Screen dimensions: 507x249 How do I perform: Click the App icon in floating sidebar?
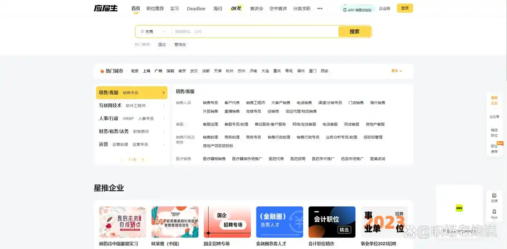click(494, 213)
